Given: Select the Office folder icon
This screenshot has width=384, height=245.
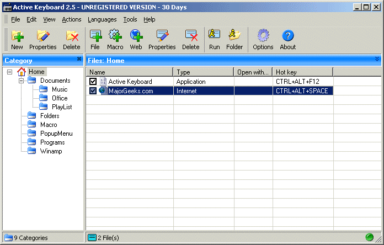Looking at the screenshot, I should (44, 98).
